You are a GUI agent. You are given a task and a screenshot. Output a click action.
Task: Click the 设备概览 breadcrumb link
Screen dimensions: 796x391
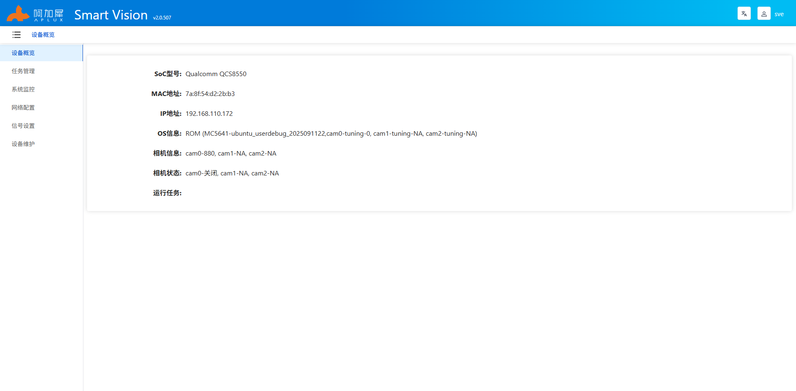43,35
